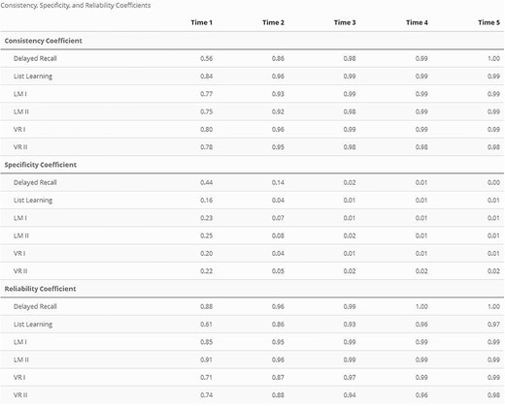Select Delayed Recall row under Consistency Coefficient
Viewport: 505px width, 406px height.
(252, 58)
